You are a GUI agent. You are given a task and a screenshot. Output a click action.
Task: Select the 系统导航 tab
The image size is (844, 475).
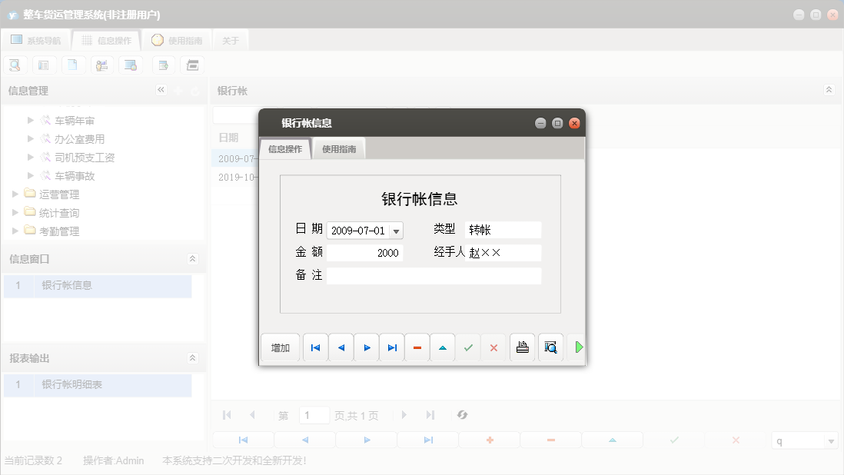35,39
